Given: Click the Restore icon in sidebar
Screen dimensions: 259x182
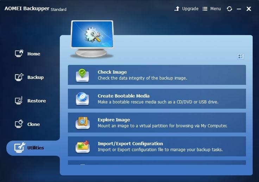Looking at the screenshot, I should [x=19, y=100].
